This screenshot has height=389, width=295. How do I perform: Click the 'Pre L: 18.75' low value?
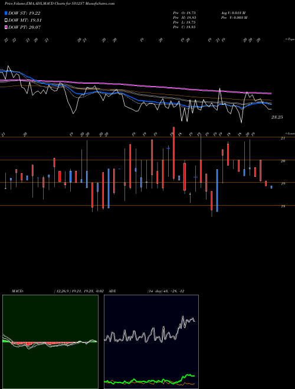(184, 22)
